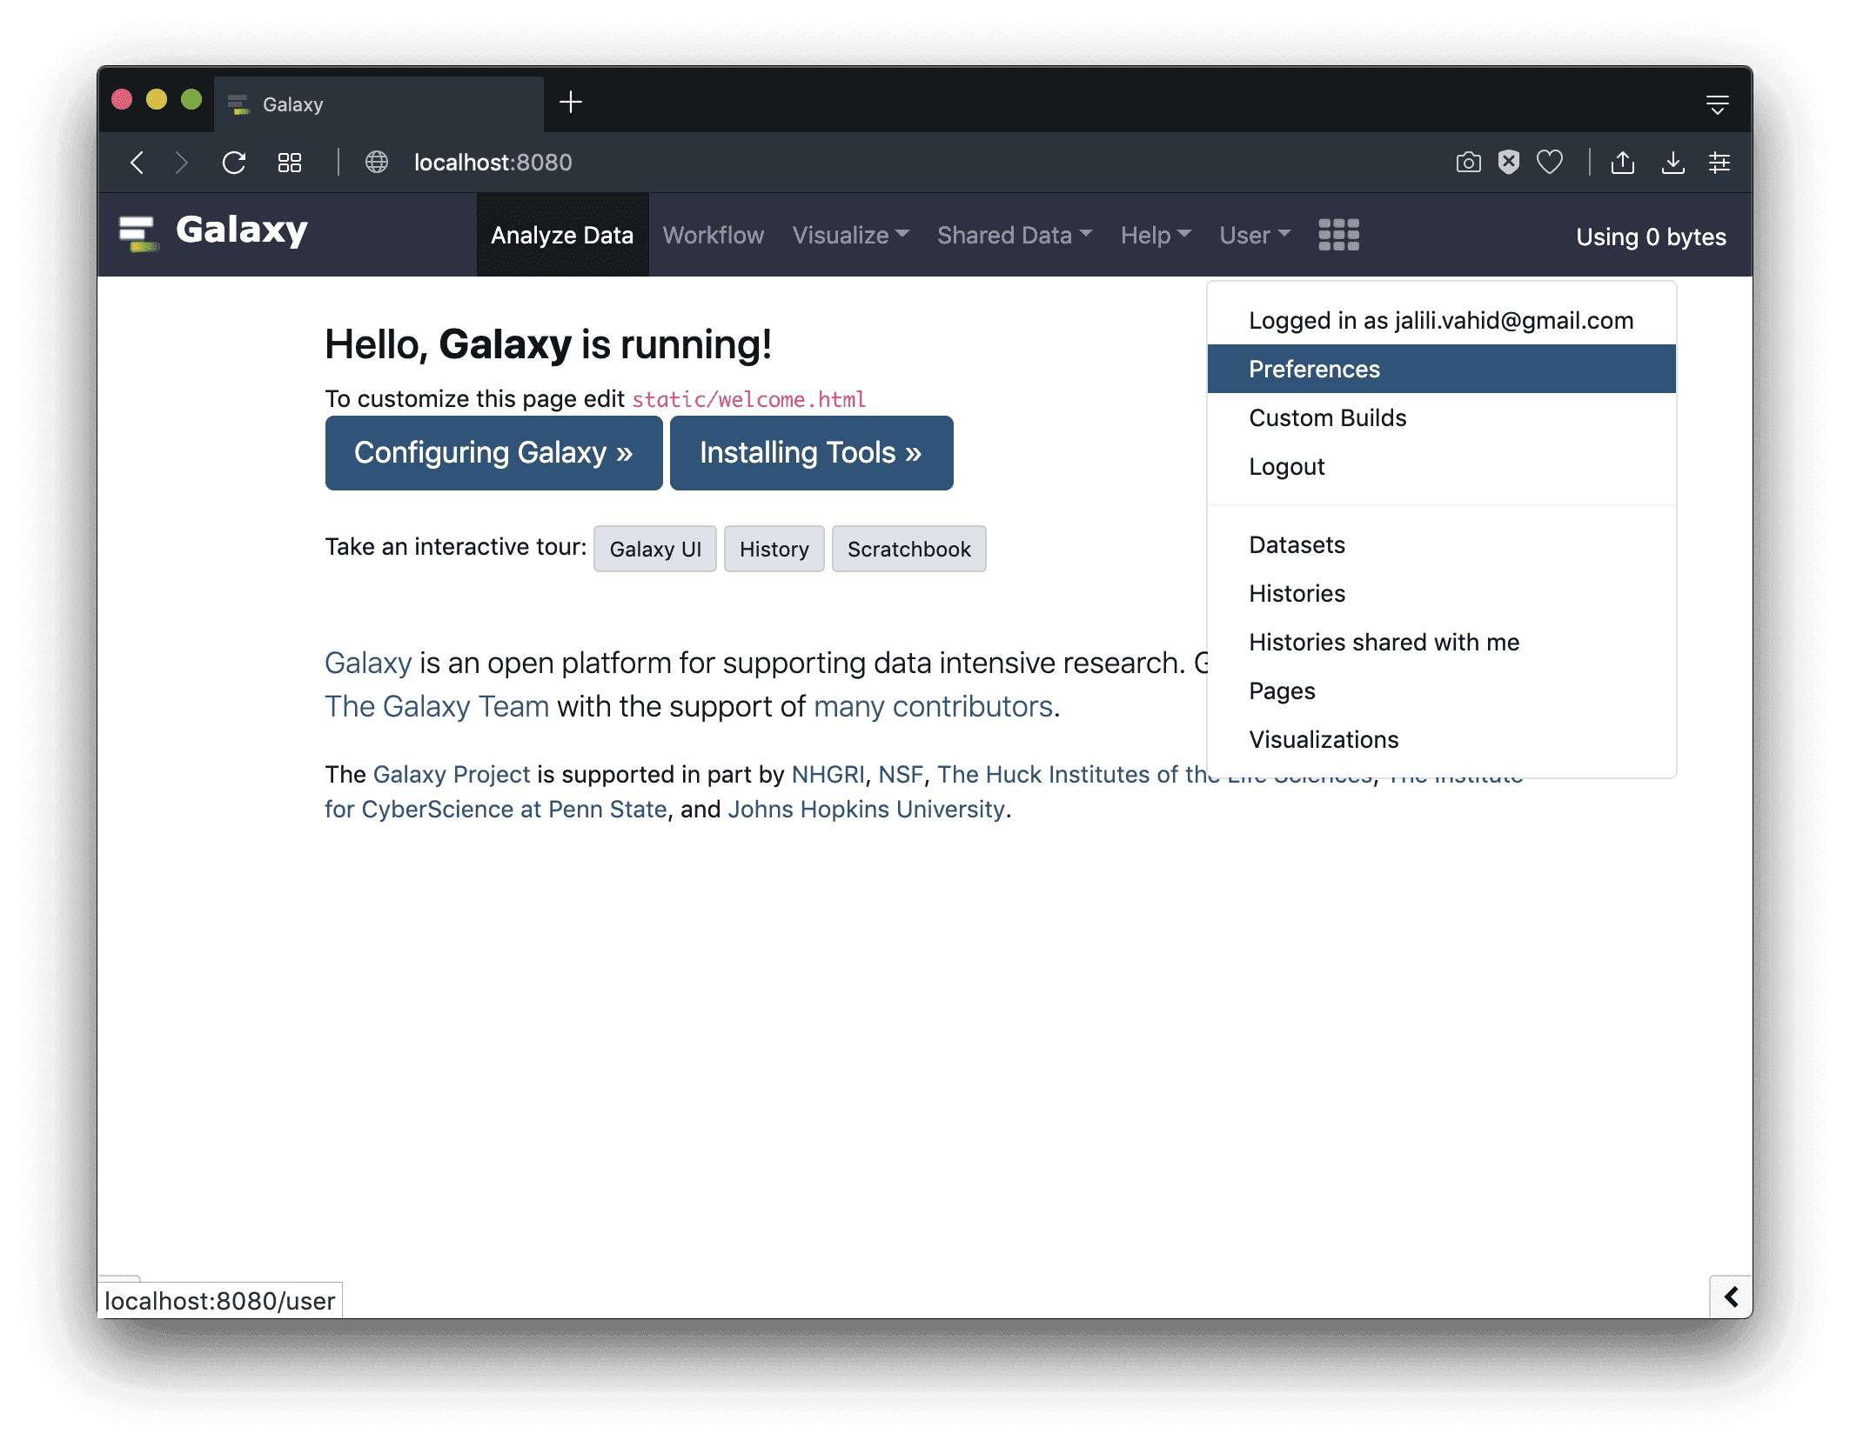This screenshot has width=1850, height=1447.
Task: Open the speed dial tiles icon
Action: click(290, 163)
